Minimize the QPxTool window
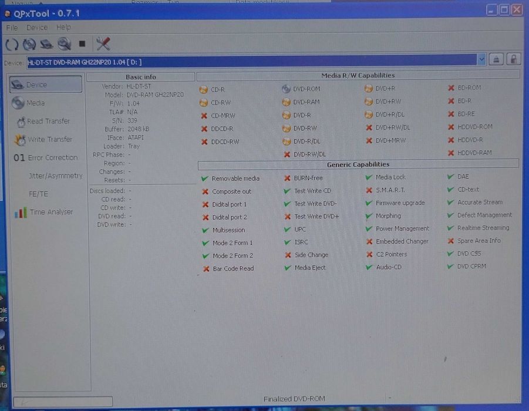Viewport: 529px width, 411px height. coord(491,10)
